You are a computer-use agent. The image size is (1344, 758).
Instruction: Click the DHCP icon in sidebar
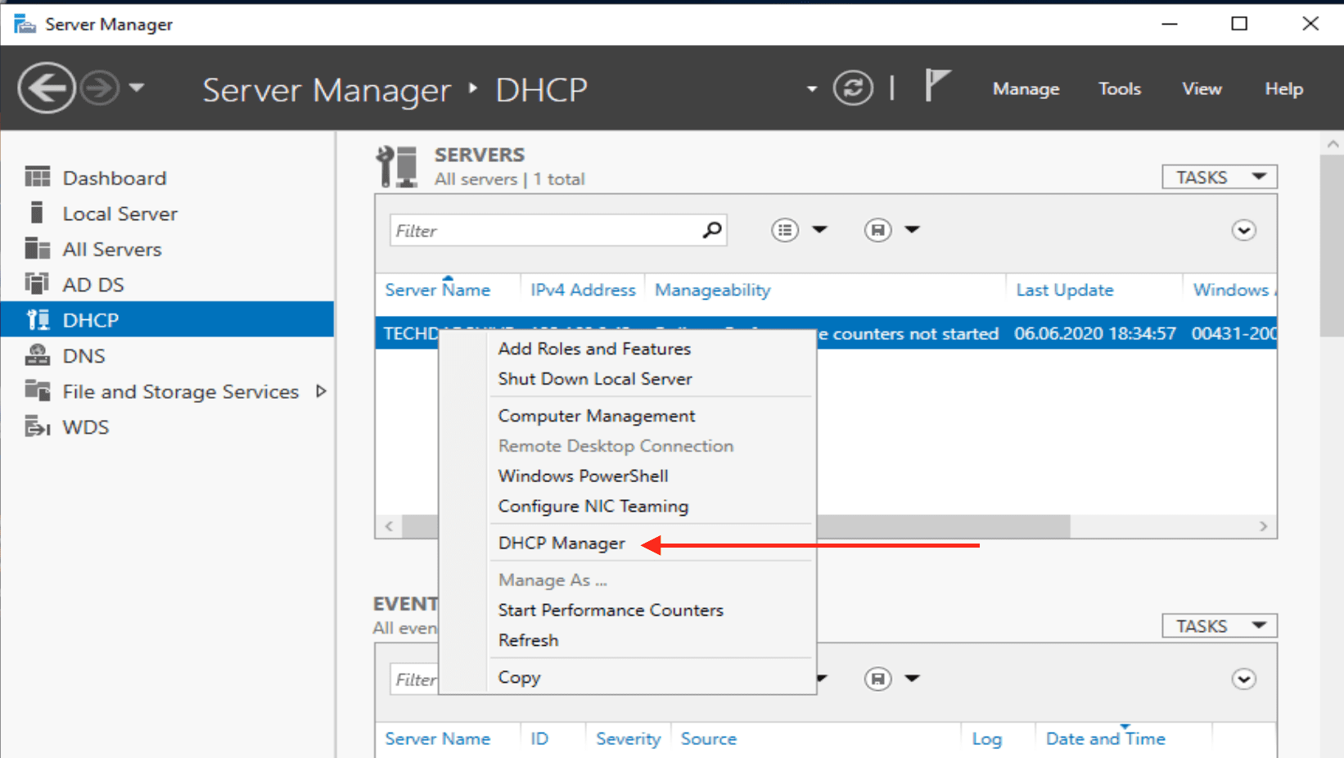coord(38,319)
